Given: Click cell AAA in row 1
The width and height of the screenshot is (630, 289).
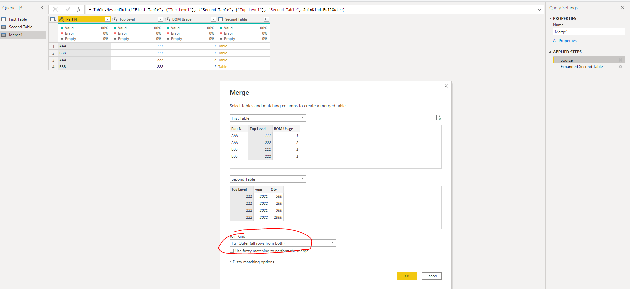Looking at the screenshot, I should [84, 46].
